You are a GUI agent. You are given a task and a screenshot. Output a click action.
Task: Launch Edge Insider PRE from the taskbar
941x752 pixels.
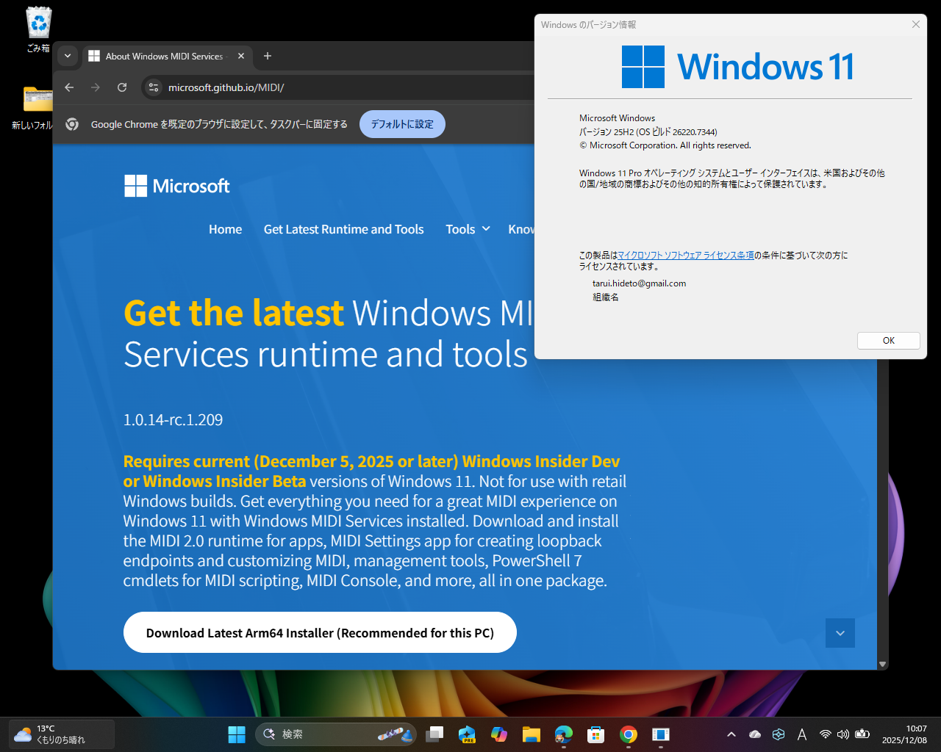[x=466, y=734]
